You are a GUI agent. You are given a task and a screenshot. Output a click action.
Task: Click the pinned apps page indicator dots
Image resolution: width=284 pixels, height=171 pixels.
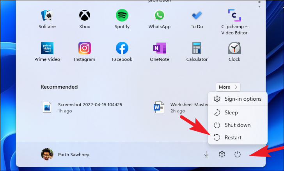(x=259, y=4)
